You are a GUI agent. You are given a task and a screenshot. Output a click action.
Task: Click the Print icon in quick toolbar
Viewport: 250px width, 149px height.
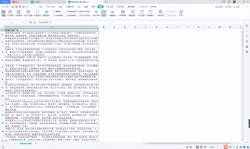pos(20,7)
